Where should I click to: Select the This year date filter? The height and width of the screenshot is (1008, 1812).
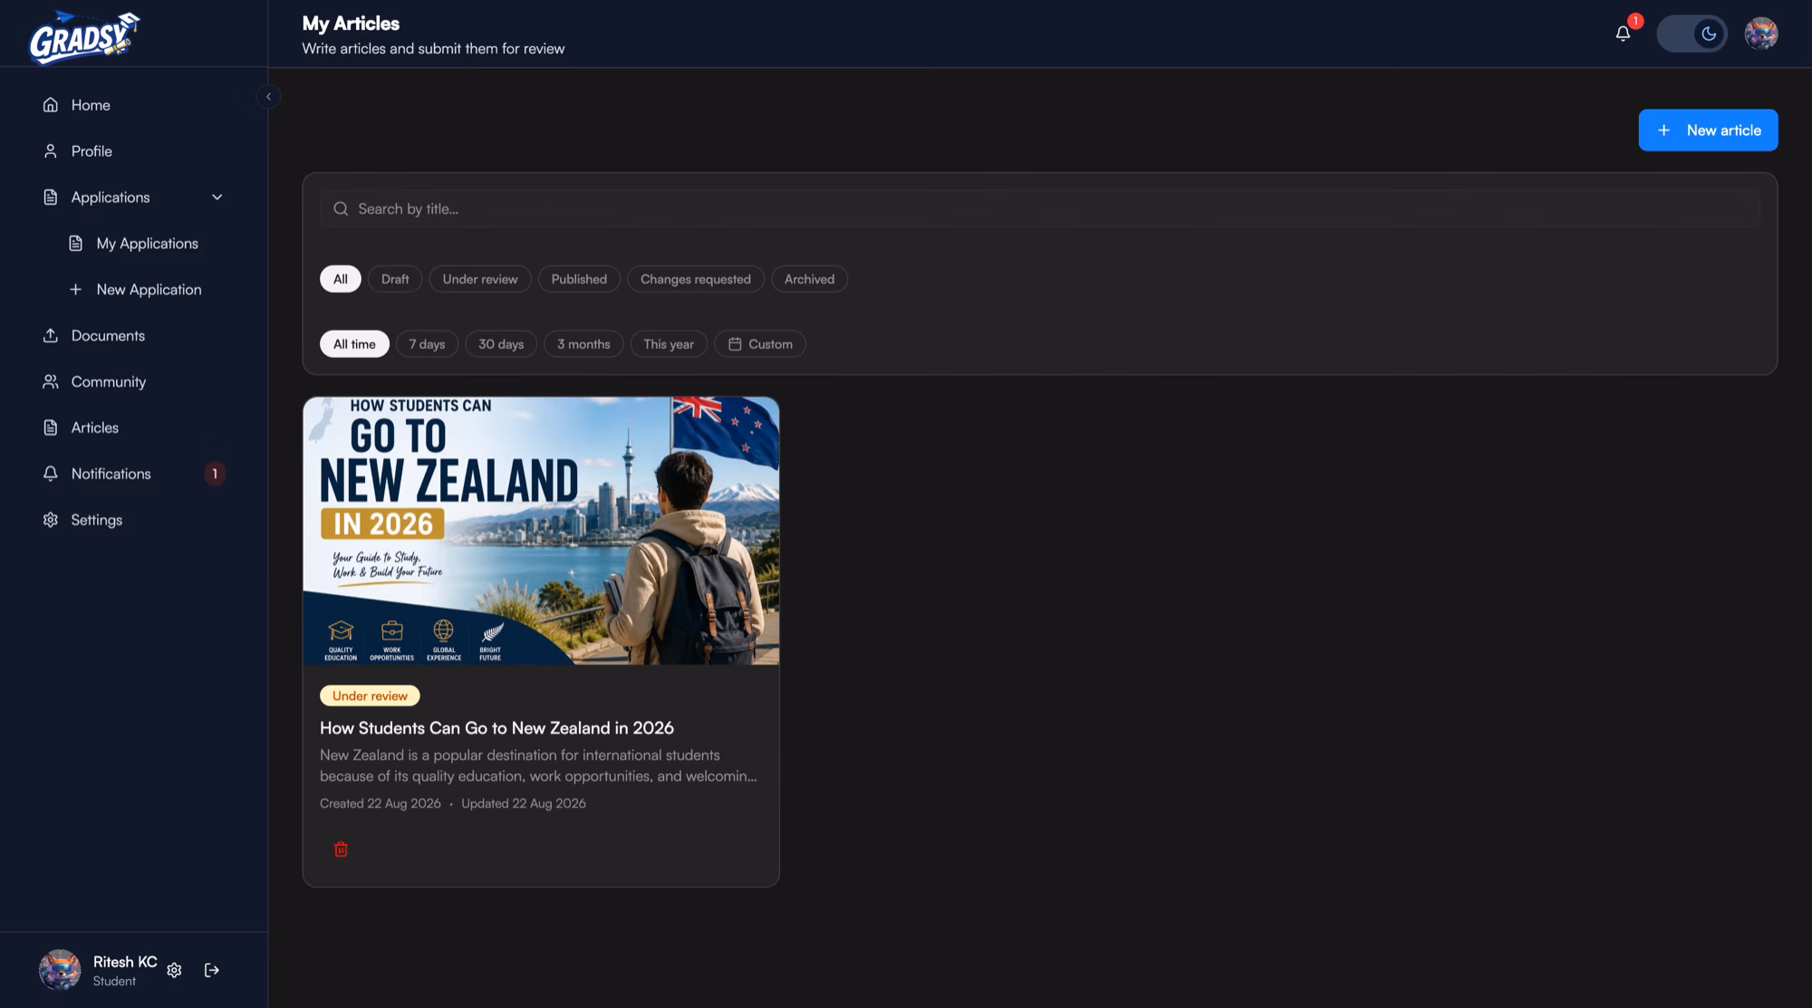coord(669,344)
